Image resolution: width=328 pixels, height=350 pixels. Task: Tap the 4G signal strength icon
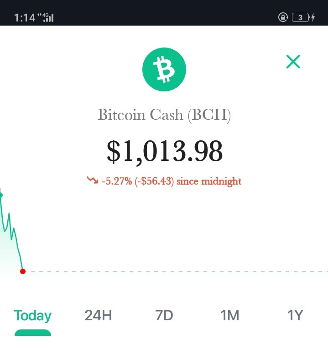click(46, 17)
